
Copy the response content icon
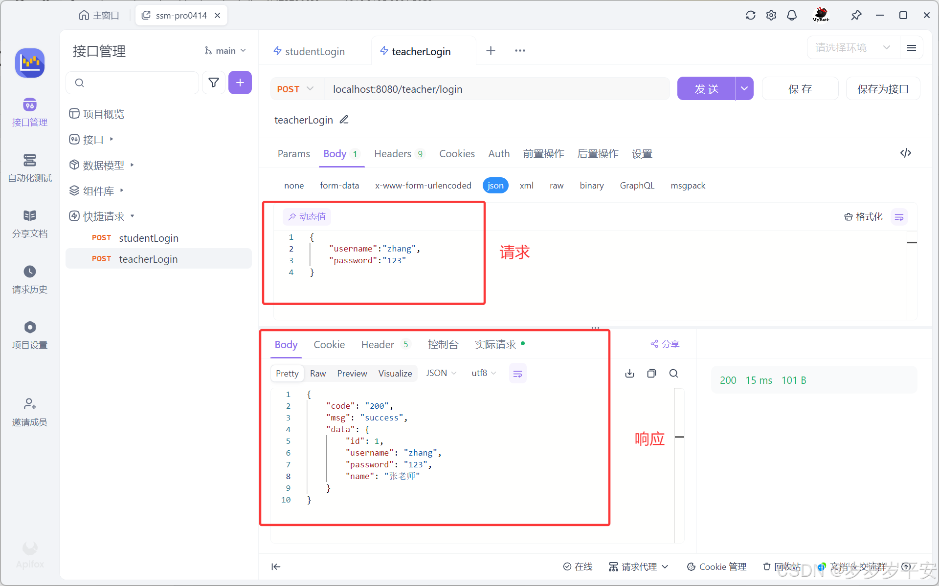pos(651,374)
